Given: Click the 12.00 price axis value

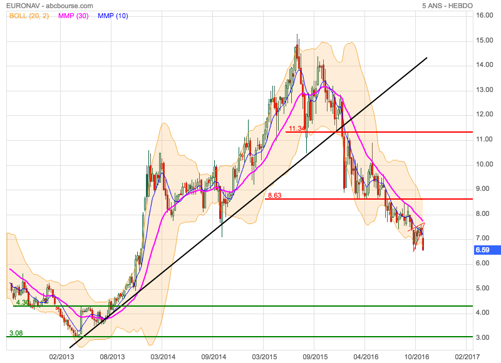Looking at the screenshot, I should tap(484, 115).
